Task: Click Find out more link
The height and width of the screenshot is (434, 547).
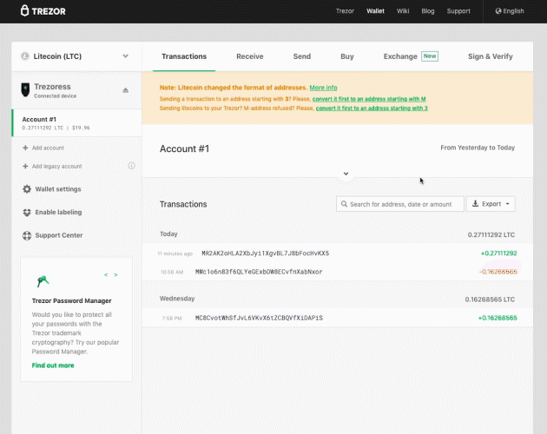Action: [53, 365]
